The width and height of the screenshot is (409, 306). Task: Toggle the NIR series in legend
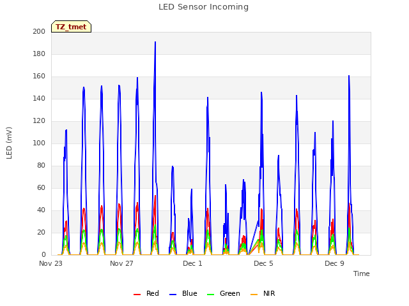(x=263, y=293)
